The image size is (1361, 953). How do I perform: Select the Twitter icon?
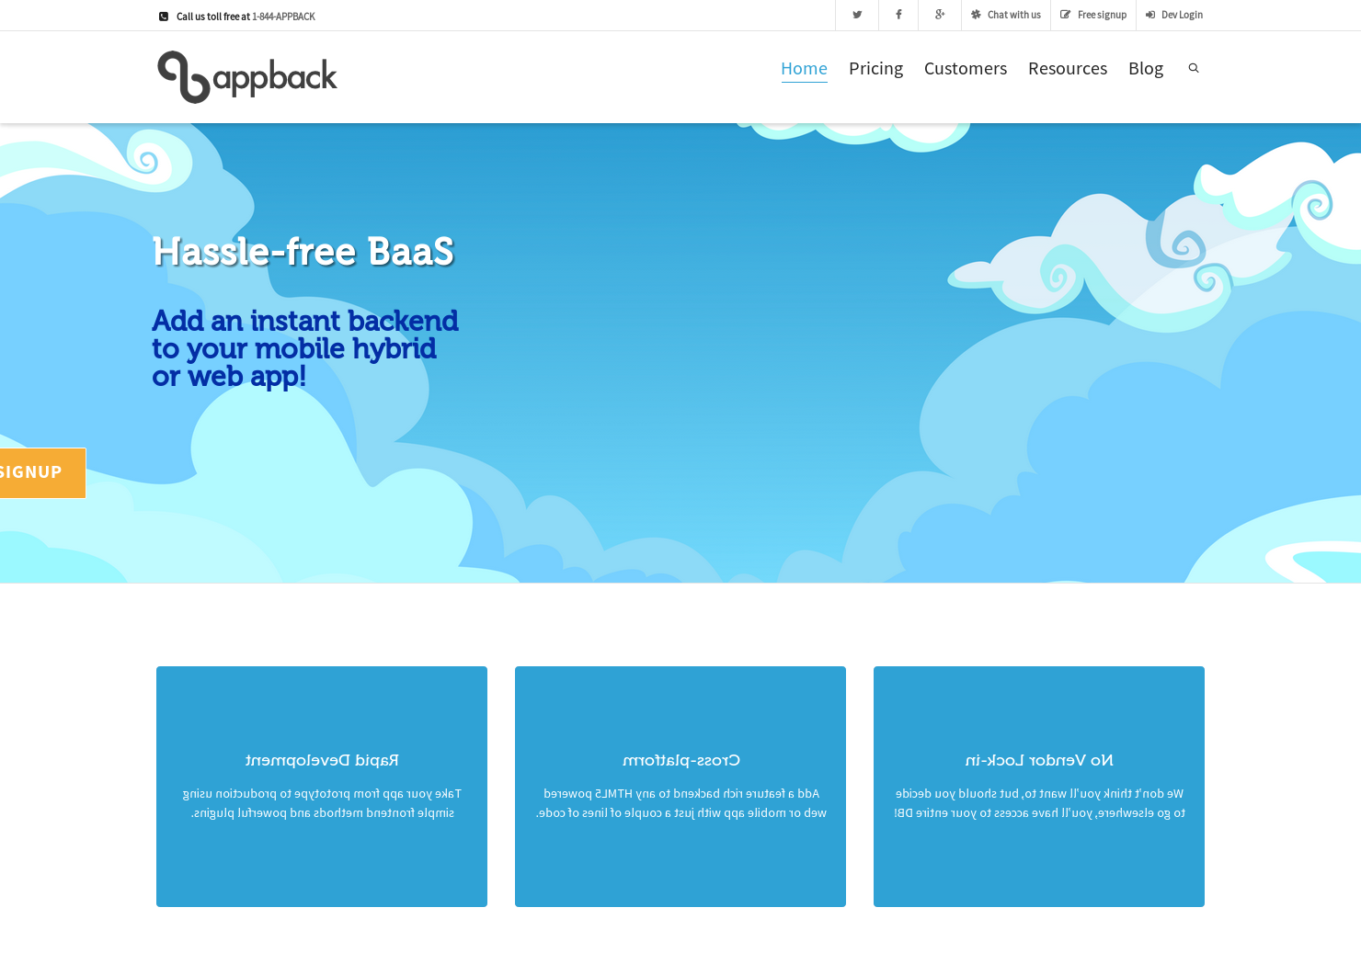pyautogui.click(x=856, y=15)
